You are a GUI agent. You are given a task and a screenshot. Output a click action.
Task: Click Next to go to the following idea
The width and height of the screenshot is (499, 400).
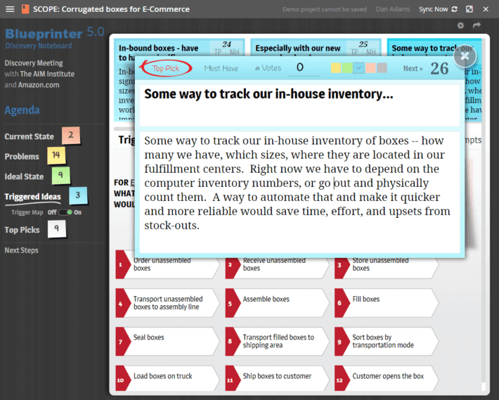(x=413, y=68)
